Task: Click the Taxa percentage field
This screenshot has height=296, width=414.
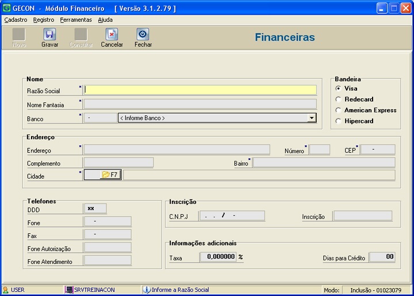Action: pos(218,257)
